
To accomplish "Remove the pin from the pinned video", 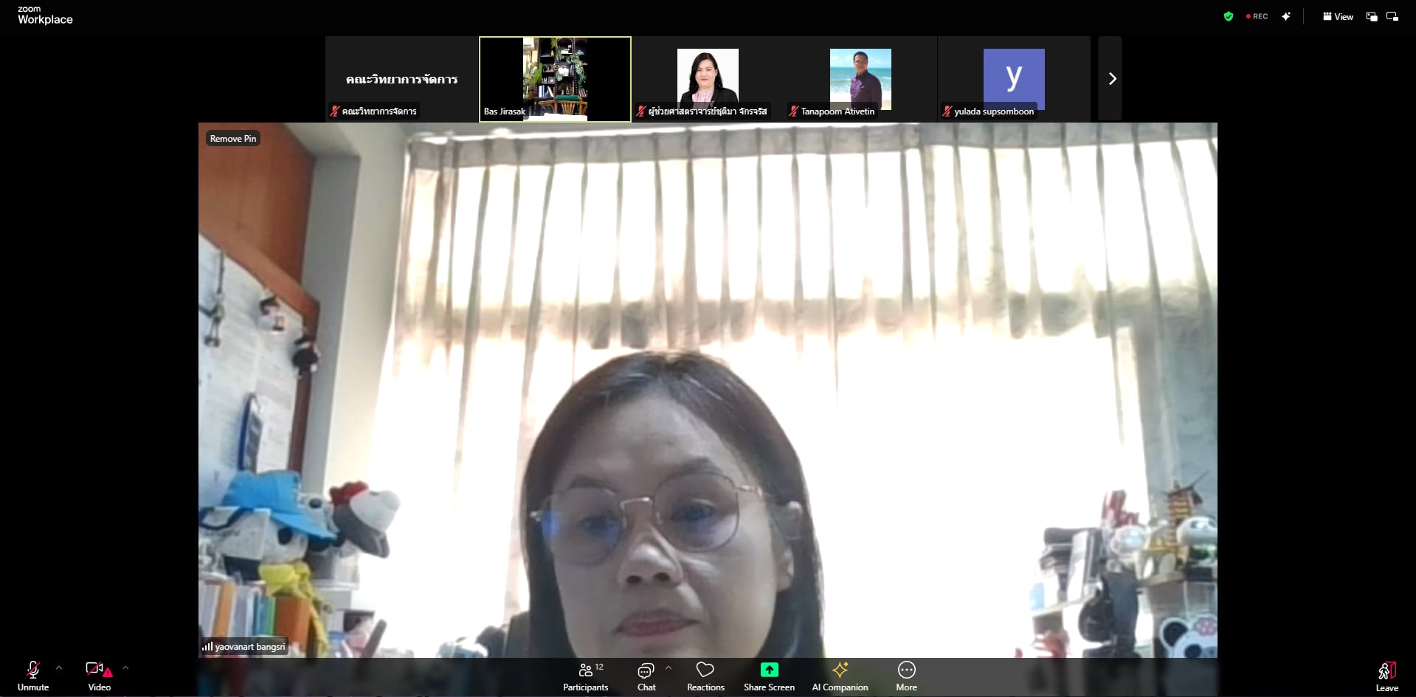I will point(233,139).
